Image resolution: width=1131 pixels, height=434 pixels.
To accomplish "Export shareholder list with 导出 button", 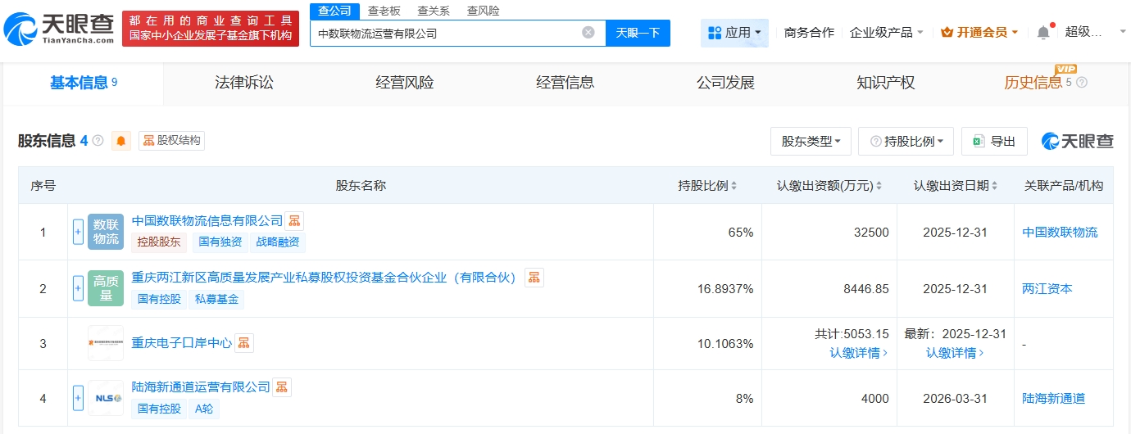I will tap(994, 141).
